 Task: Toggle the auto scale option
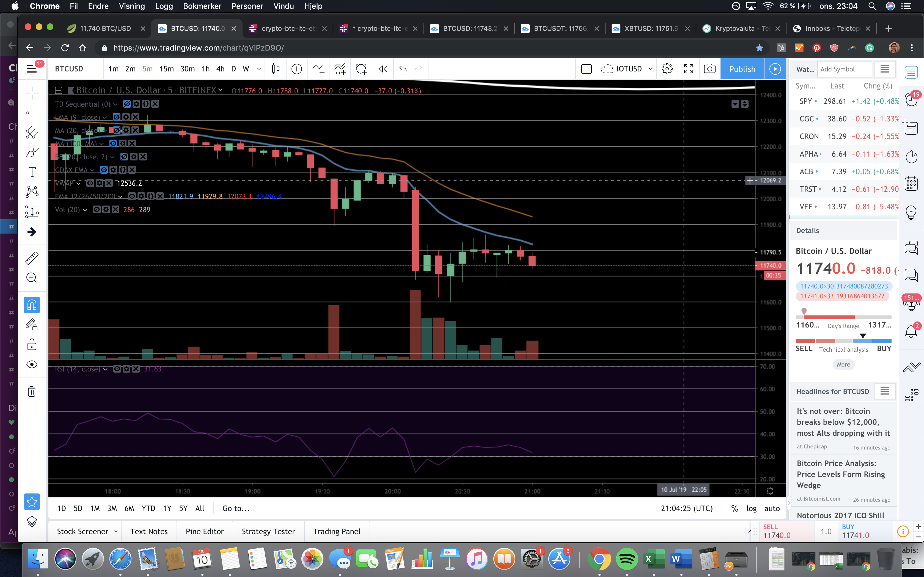tap(772, 508)
